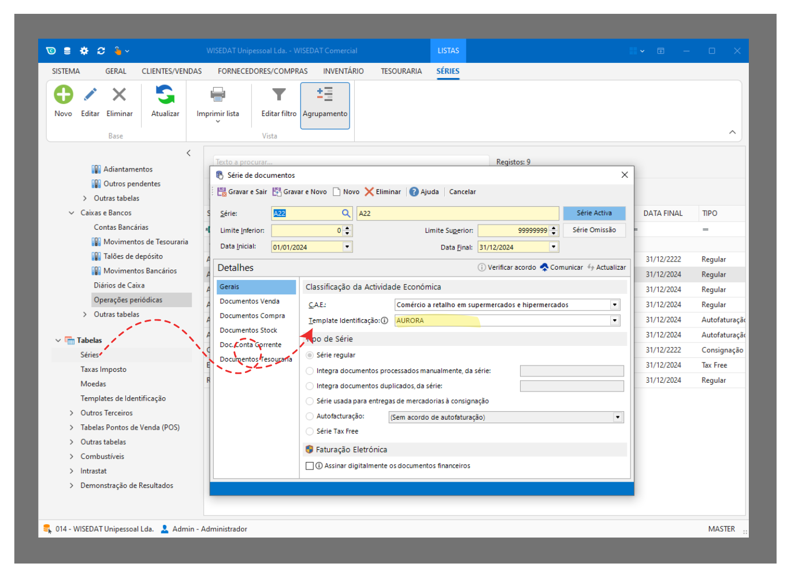The width and height of the screenshot is (791, 582).
Task: Toggle the Agrupamento grouping button
Action: tap(325, 104)
